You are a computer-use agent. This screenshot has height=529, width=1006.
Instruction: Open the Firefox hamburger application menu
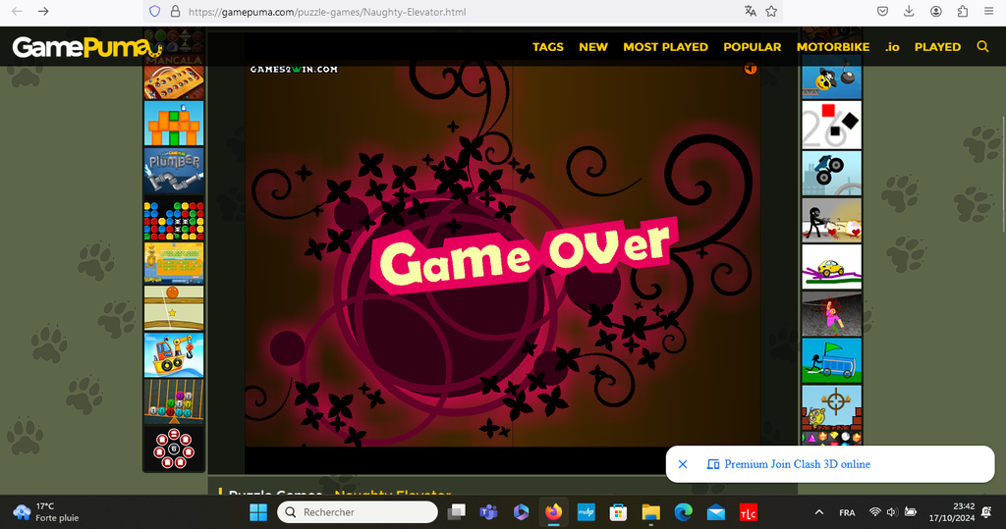point(987,12)
